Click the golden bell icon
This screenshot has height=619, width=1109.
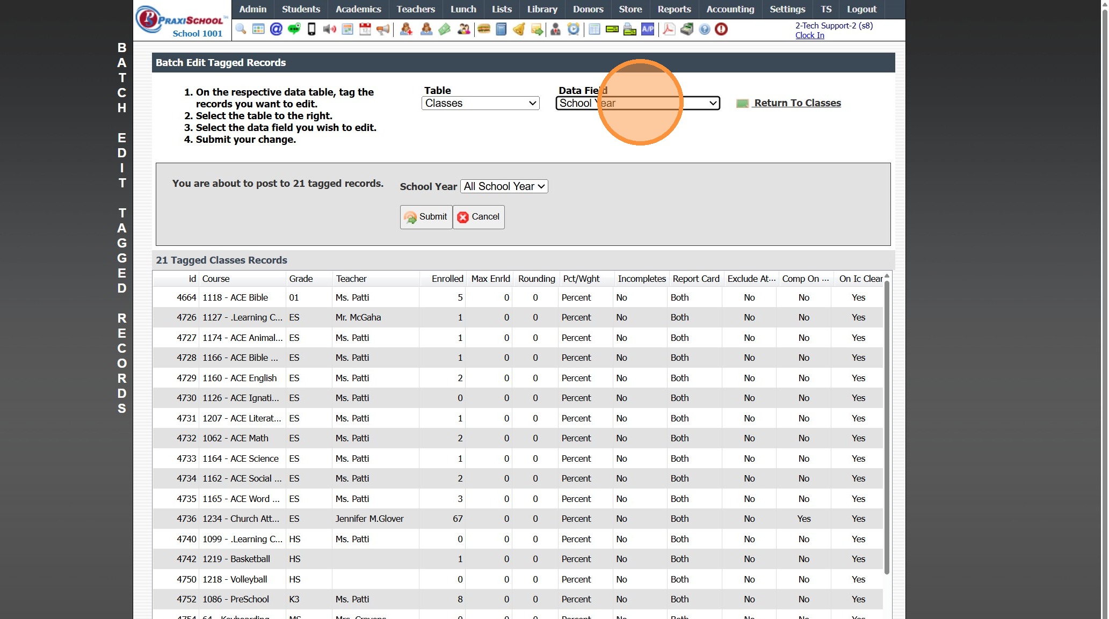click(519, 29)
